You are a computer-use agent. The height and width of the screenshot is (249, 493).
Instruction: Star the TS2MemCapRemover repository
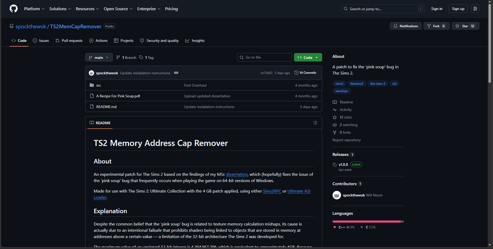[465, 26]
